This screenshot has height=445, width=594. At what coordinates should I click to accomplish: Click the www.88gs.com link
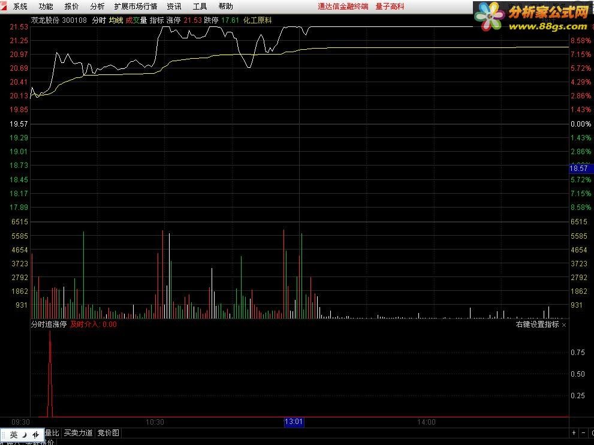[x=547, y=26]
